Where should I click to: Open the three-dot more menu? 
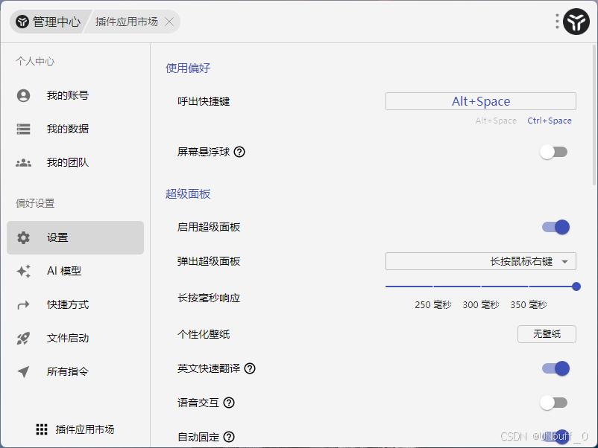[x=557, y=22]
